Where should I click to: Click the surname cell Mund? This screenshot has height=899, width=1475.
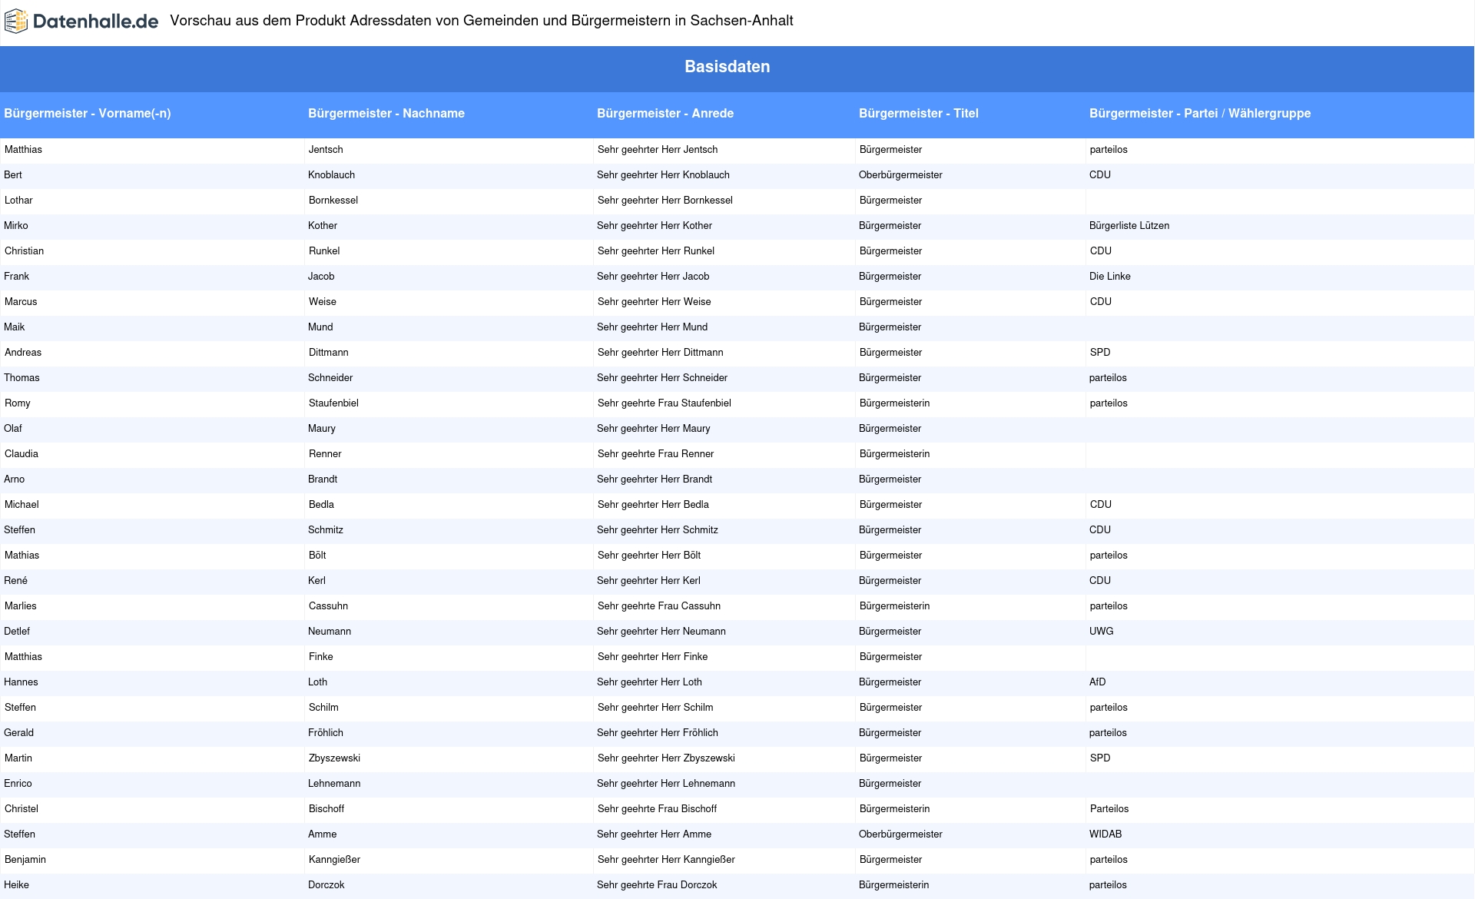(x=320, y=327)
